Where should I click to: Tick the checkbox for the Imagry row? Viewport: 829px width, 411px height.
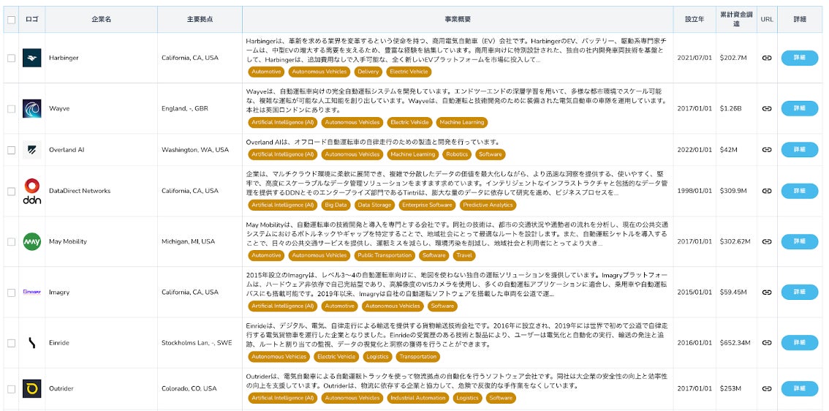tap(11, 293)
